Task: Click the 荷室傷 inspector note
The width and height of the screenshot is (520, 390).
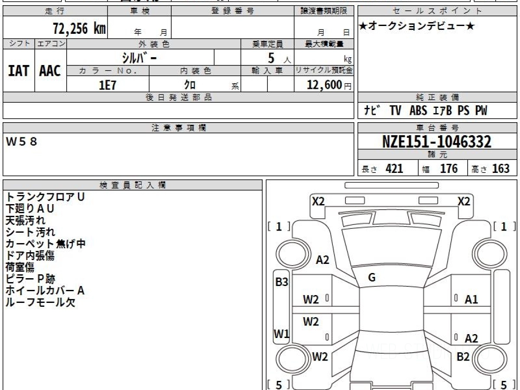Action: [20, 267]
